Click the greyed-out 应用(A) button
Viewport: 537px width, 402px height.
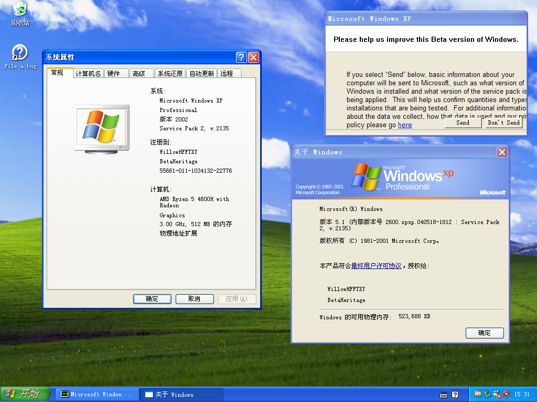(237, 299)
